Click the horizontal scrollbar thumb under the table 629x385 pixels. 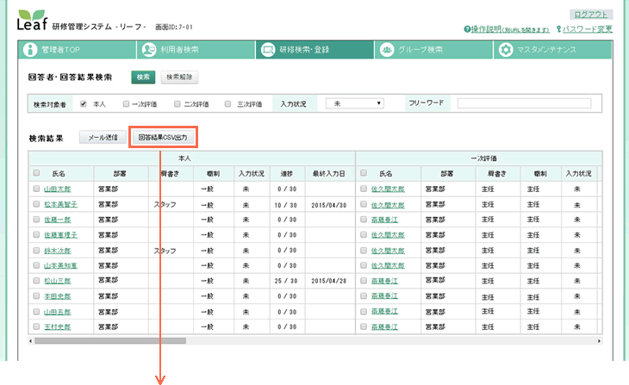(110, 341)
